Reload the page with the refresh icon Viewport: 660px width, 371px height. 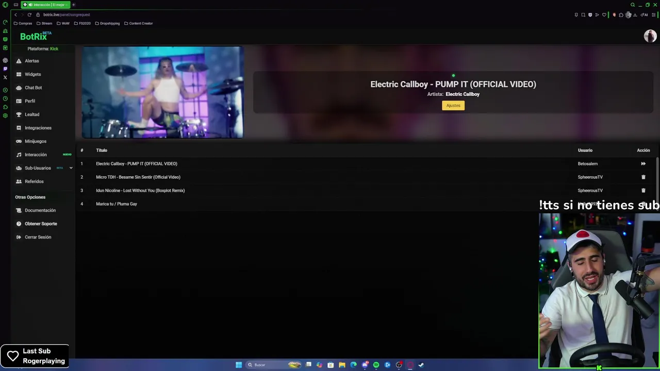[29, 14]
